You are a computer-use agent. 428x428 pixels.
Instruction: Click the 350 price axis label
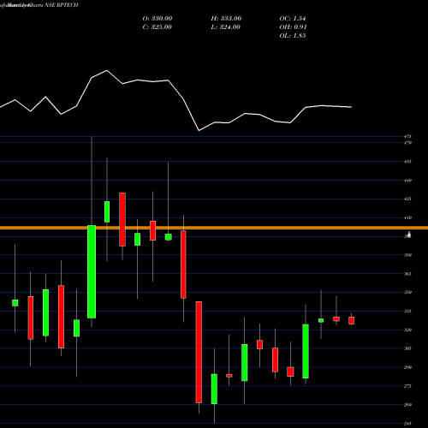click(x=407, y=292)
